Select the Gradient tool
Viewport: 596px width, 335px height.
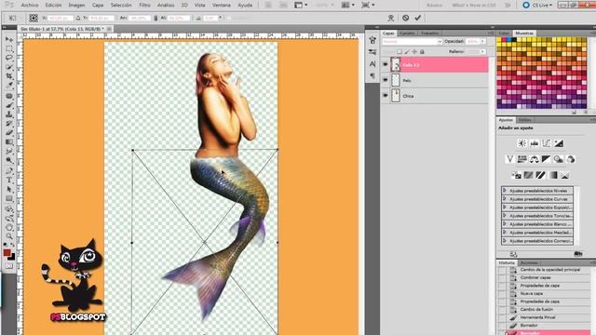(9, 142)
